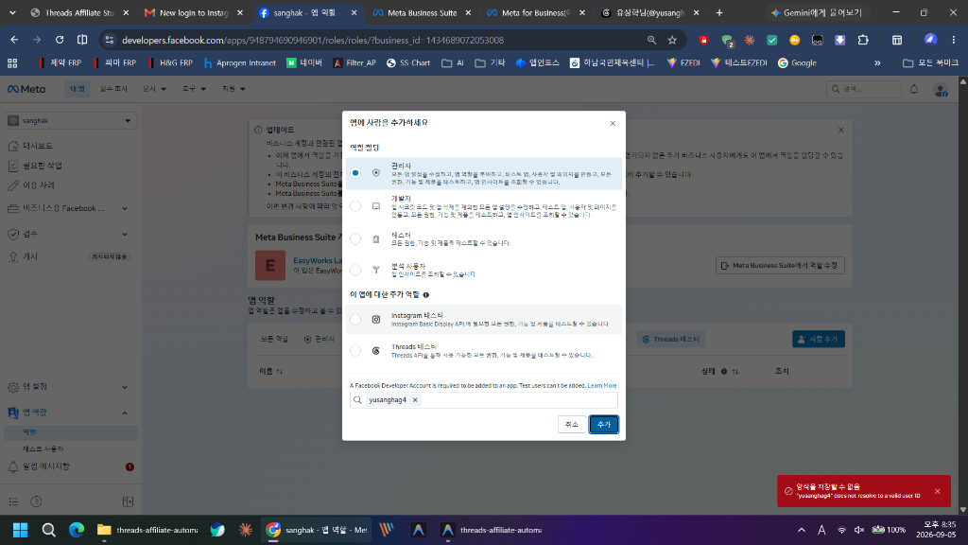Open the Learn More link in the dialog
This screenshot has width=968, height=545.
602,386
